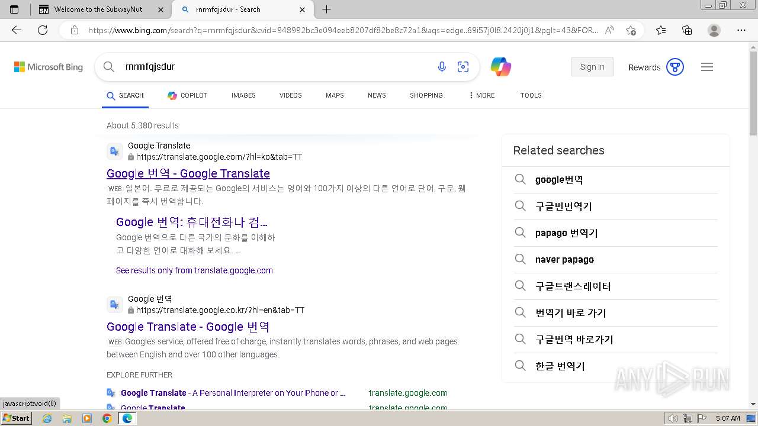Viewport: 758px width, 426px height.
Task: Switch to COPILOT tab
Action: pos(187,95)
